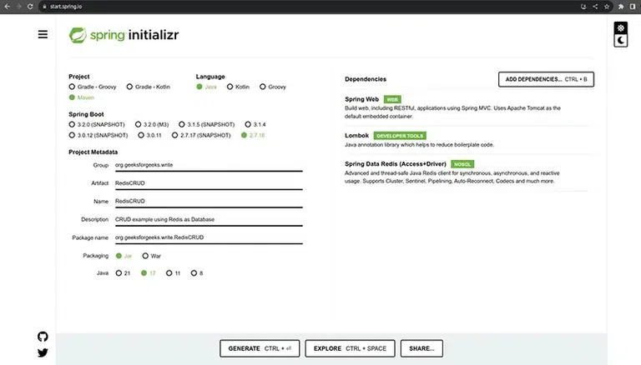Screen dimensions: 641x365
Task: Switch to the dark theme moon icon
Action: tap(621, 41)
